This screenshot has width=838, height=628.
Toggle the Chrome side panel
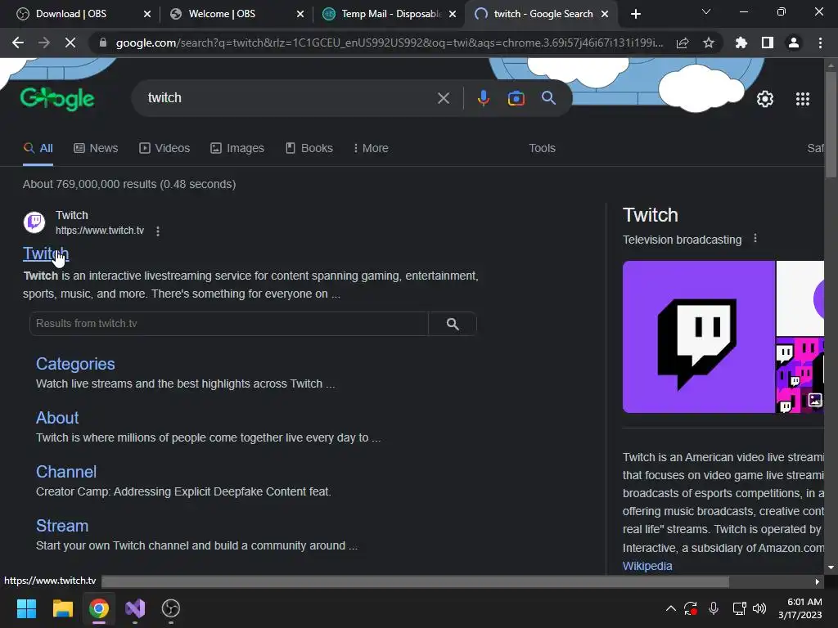click(768, 43)
